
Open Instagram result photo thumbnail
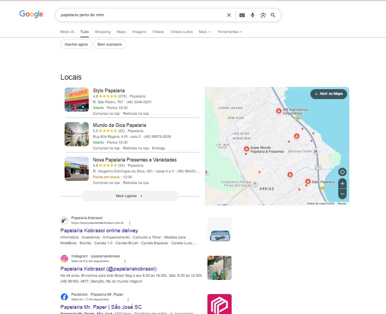click(220, 268)
